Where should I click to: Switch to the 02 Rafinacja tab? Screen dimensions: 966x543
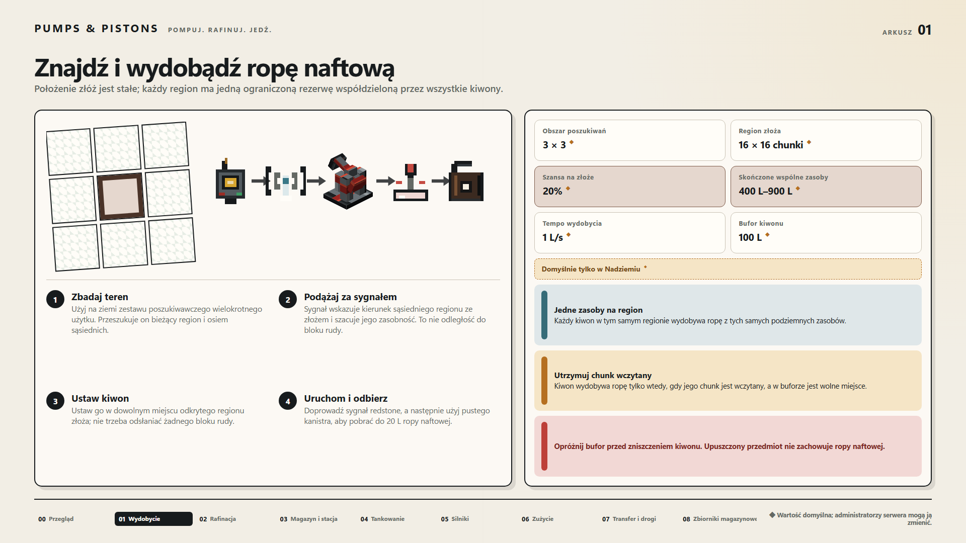[217, 519]
